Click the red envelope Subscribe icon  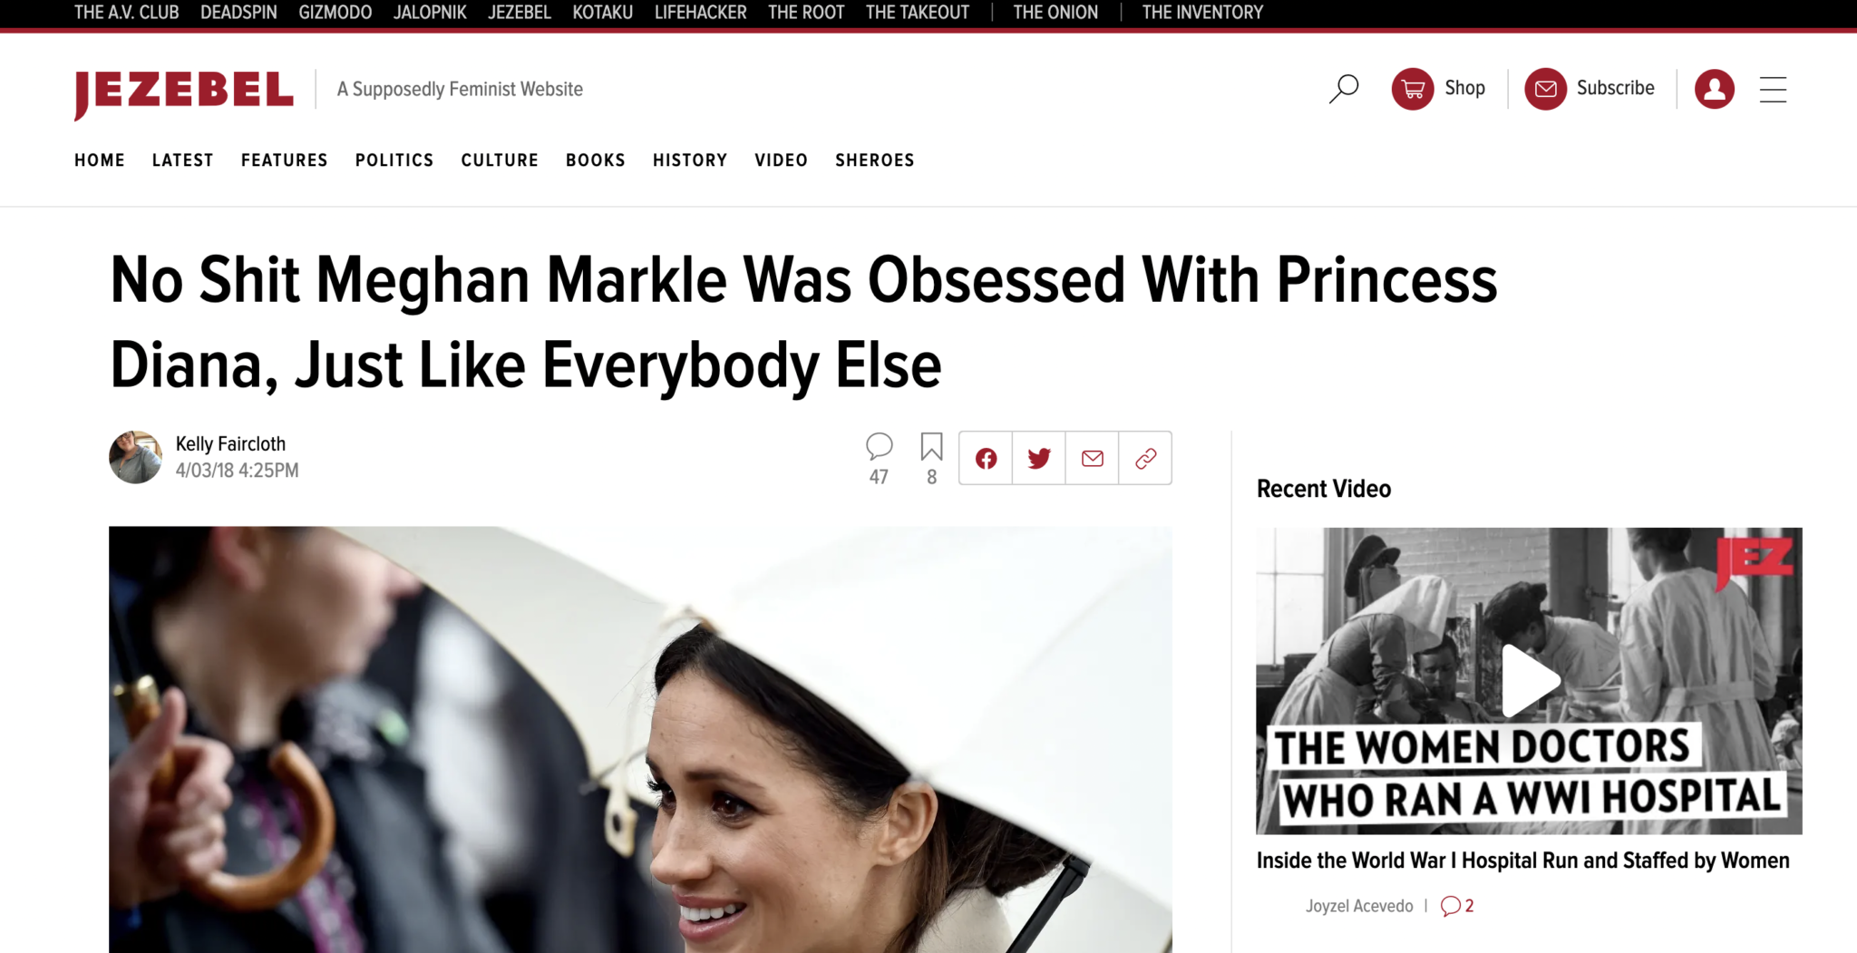pos(1545,89)
